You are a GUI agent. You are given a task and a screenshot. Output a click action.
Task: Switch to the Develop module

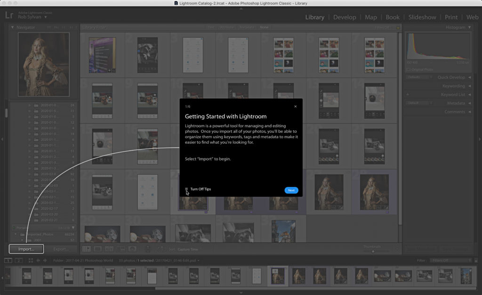(345, 17)
